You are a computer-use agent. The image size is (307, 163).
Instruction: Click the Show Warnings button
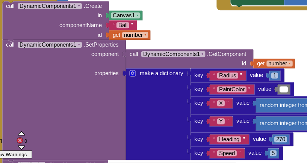(16, 155)
